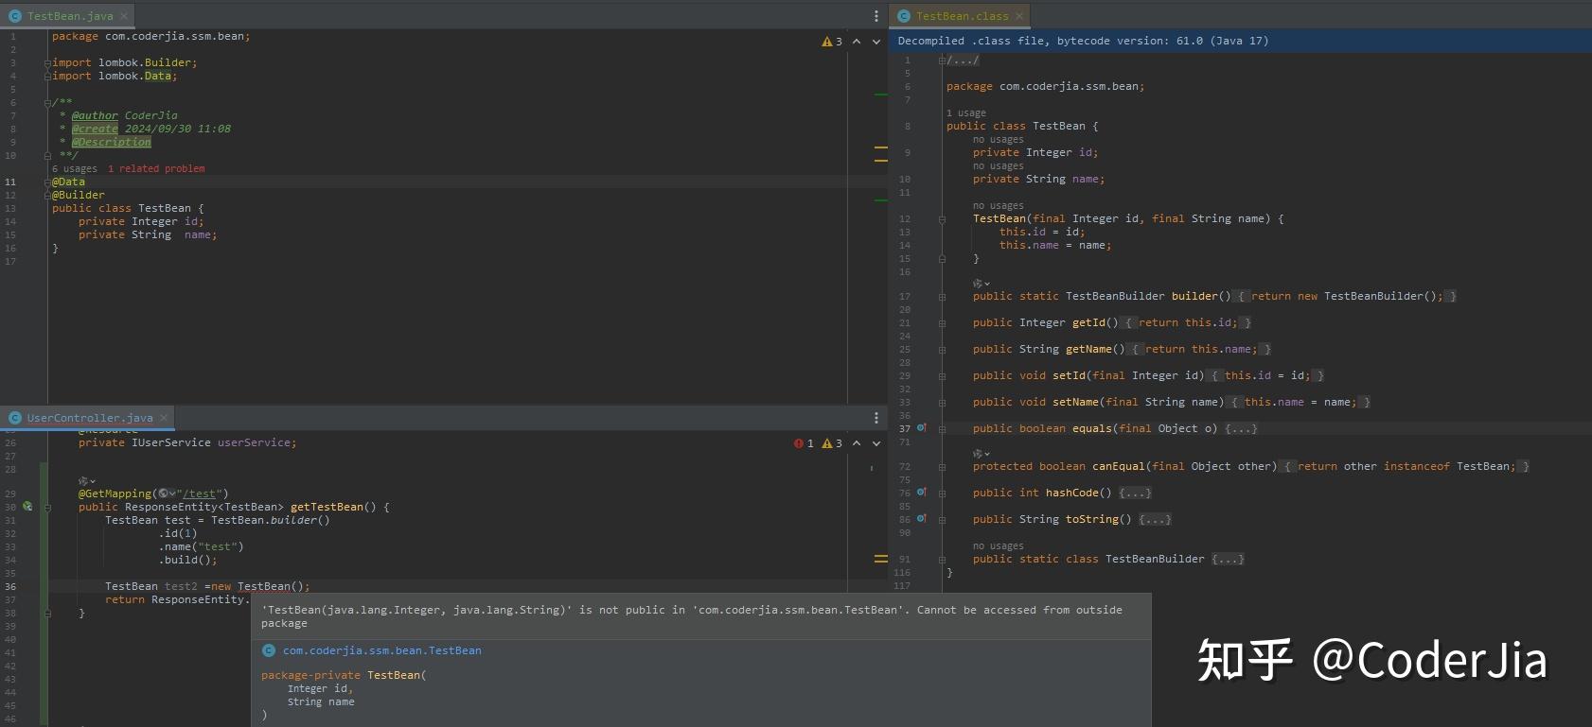Click the gutter icon next to getTestBean method
The height and width of the screenshot is (727, 1592).
coord(27,507)
